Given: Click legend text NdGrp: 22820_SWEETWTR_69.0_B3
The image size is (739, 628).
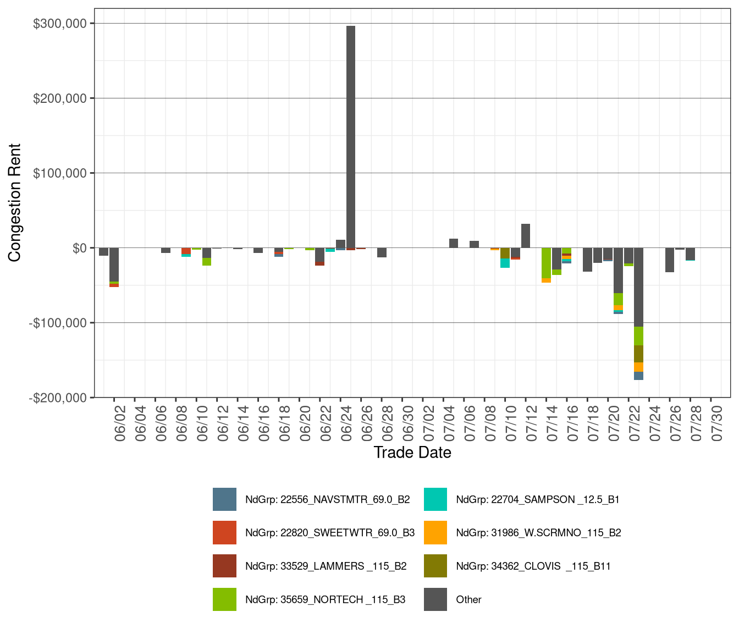Looking at the screenshot, I should 330,533.
